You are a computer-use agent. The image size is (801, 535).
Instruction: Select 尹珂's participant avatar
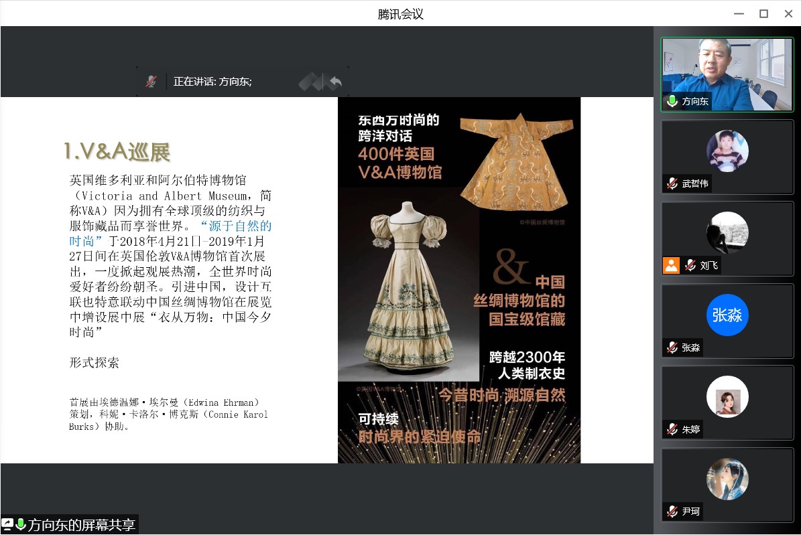(727, 479)
